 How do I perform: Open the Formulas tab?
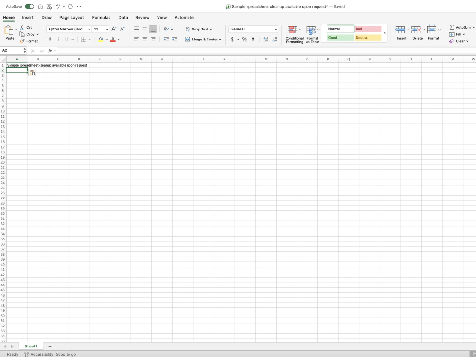101,17
